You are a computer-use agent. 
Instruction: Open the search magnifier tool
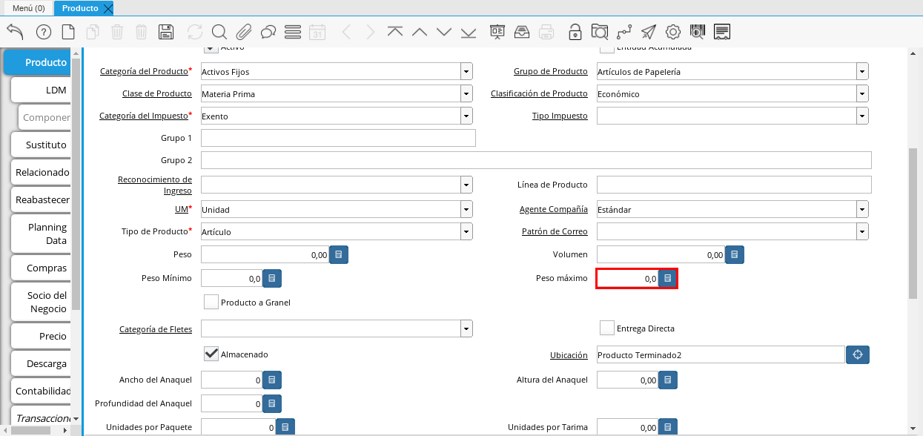pos(219,32)
